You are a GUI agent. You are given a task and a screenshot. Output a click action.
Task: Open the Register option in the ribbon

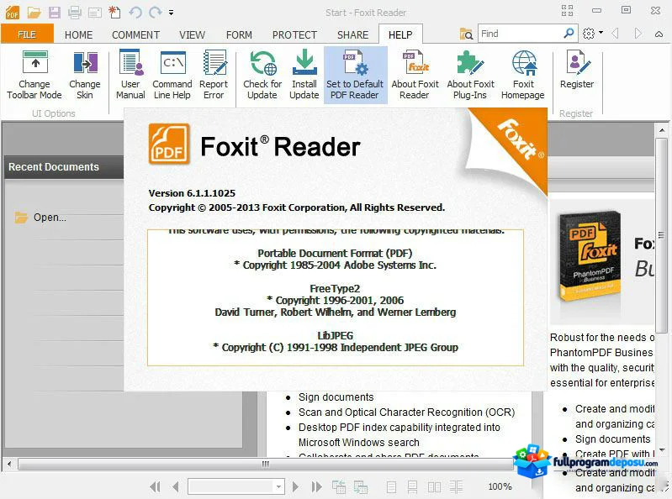(577, 71)
